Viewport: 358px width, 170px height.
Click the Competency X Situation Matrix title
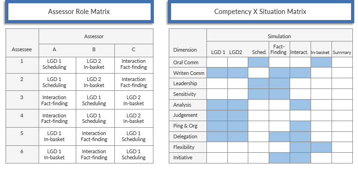click(x=260, y=12)
